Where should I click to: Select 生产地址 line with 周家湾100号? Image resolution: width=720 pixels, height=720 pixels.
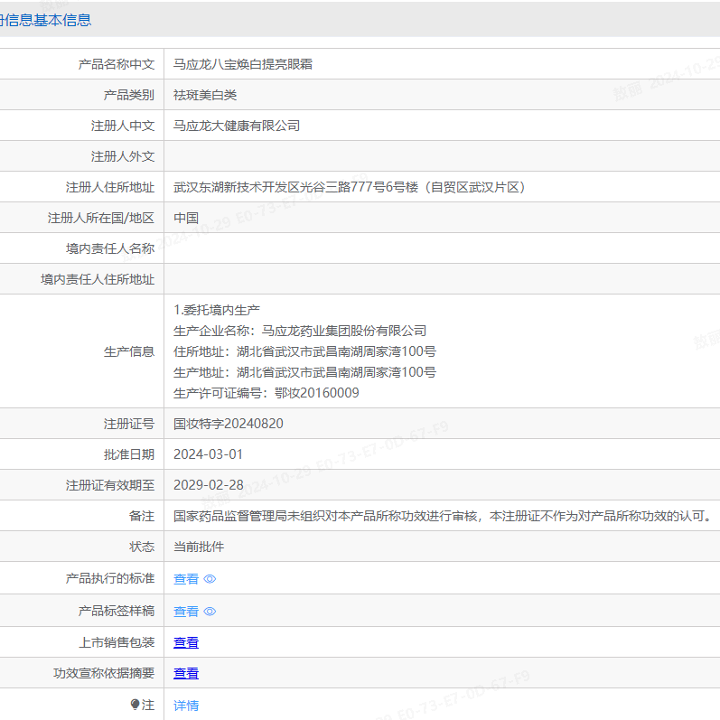[x=305, y=372]
